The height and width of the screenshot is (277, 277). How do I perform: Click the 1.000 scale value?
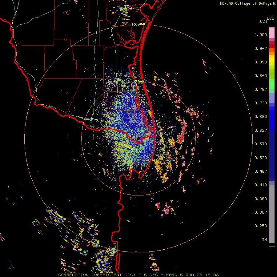tap(261, 34)
